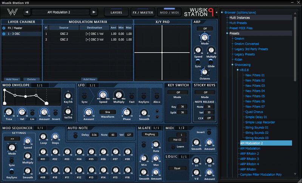Click the ARP Octaves knob
302x183 pixels.
pos(205,72)
